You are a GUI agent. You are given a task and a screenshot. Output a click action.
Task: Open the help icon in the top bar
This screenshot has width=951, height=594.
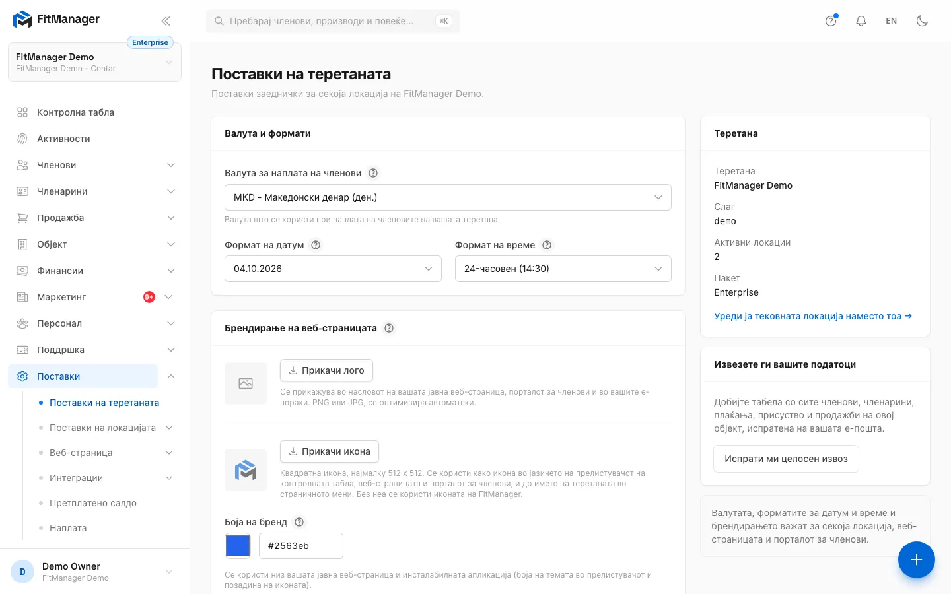(831, 21)
